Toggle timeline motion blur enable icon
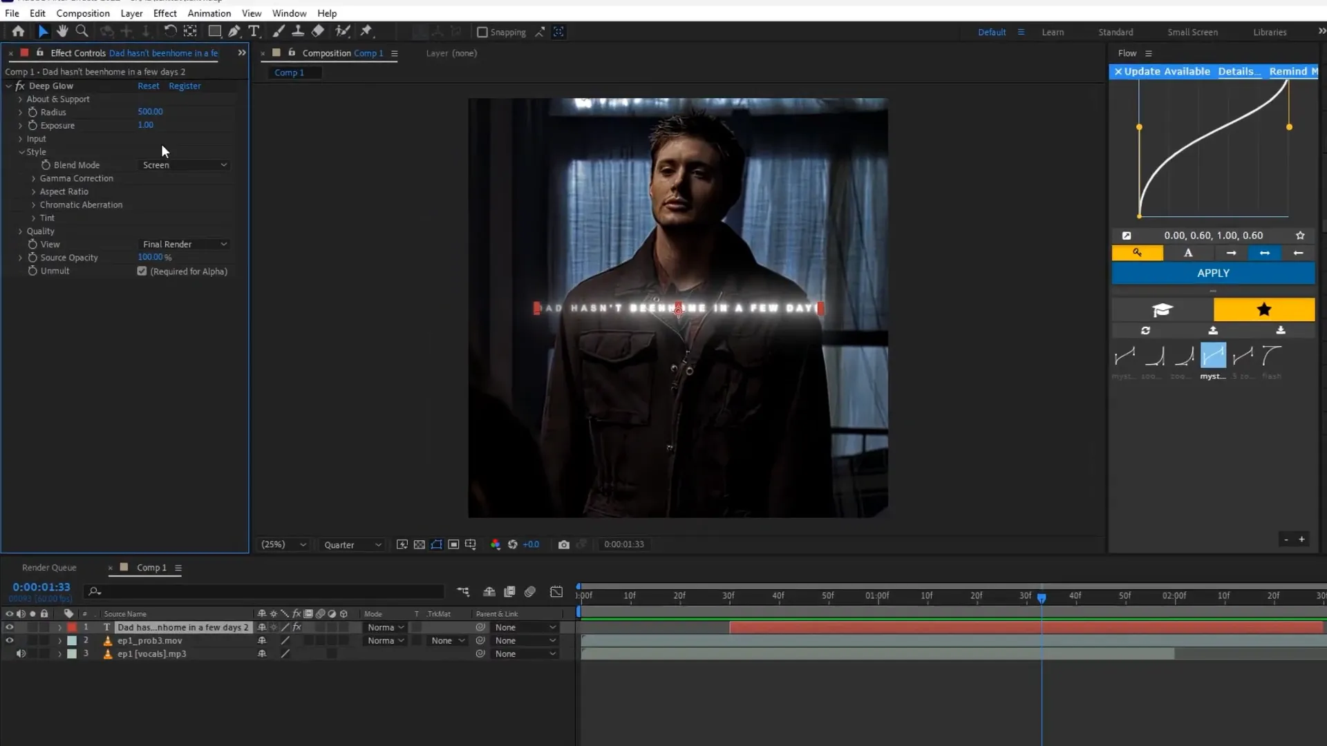The height and width of the screenshot is (746, 1327). [530, 591]
